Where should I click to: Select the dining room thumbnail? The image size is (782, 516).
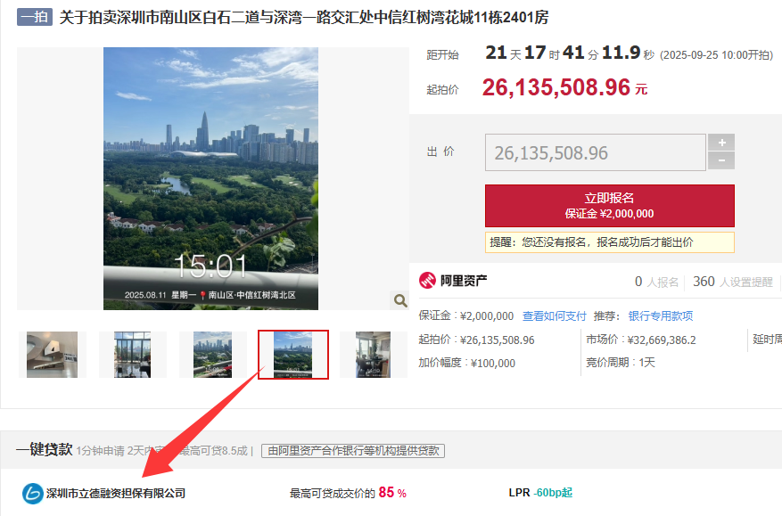coord(373,355)
